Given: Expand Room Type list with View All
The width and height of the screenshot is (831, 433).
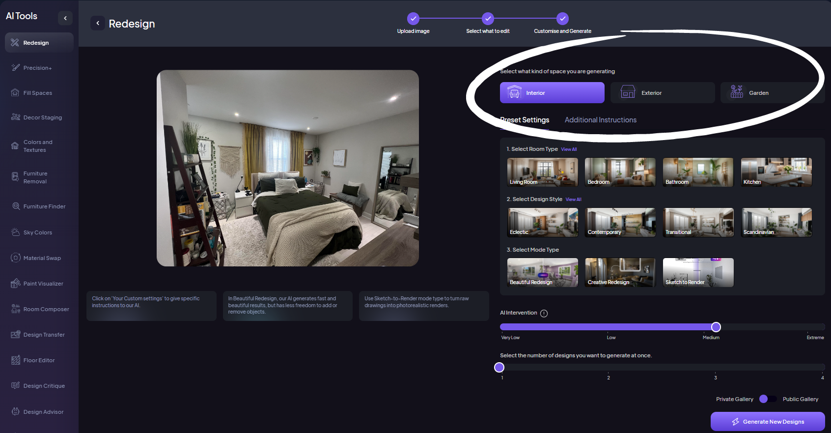Looking at the screenshot, I should pos(569,149).
